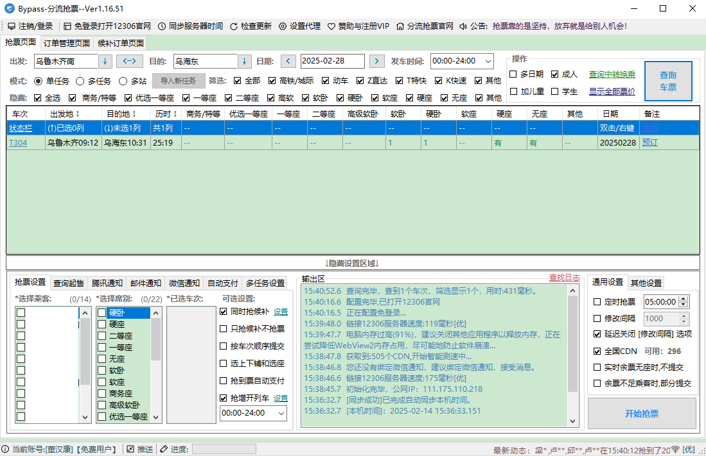This screenshot has height=456, width=706.
Task: Click inside the 日期 date input field
Action: 331,61
